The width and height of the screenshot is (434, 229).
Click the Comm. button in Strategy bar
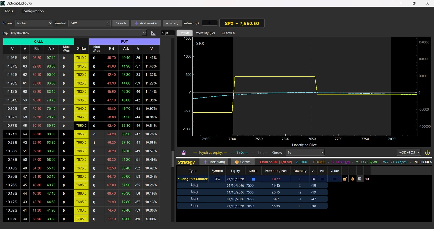click(x=243, y=162)
